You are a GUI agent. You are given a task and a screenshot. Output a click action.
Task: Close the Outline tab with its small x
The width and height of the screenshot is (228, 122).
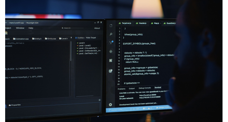tap(84, 38)
